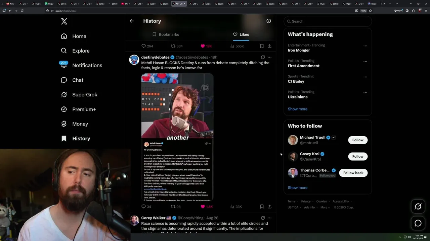
Task: Share the destinydebates post
Action: (x=269, y=207)
